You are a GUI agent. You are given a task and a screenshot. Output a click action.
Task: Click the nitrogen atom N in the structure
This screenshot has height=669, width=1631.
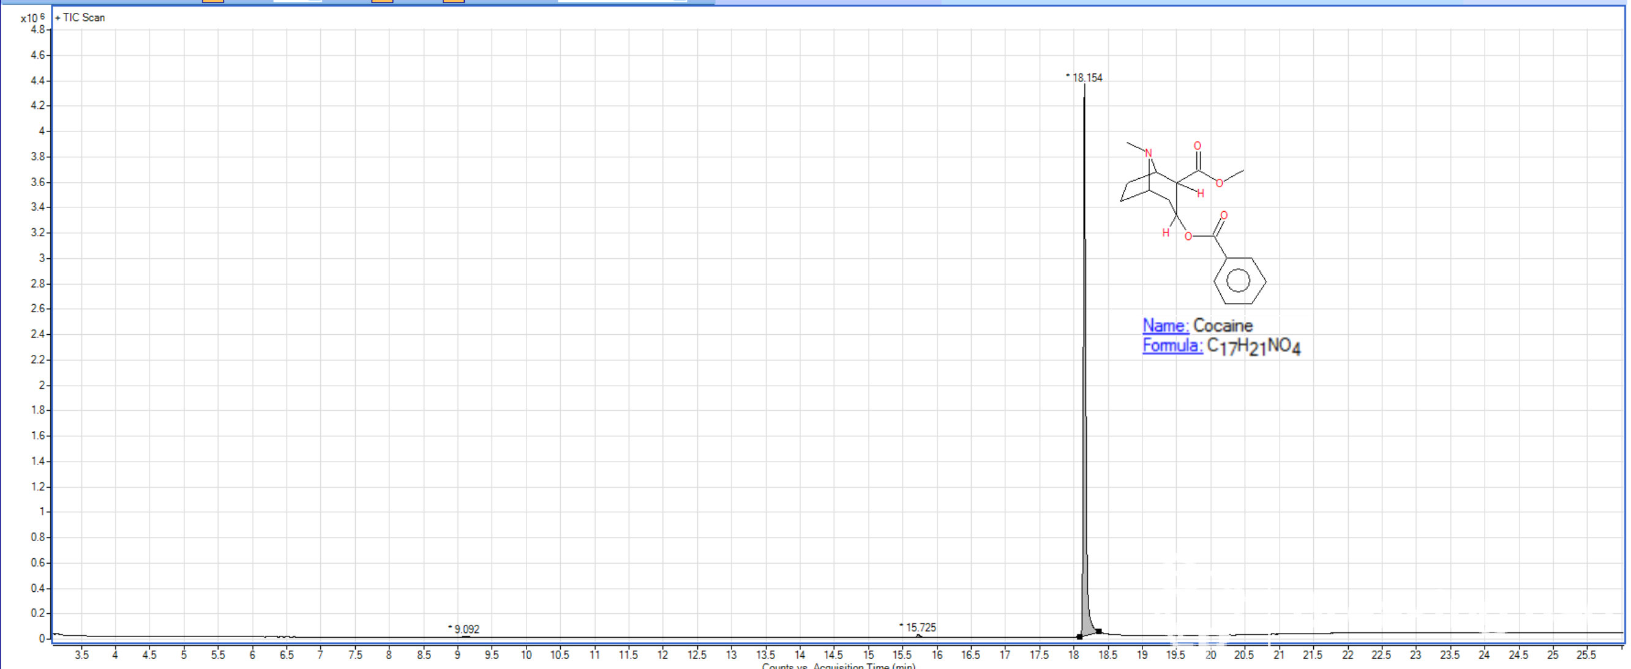[x=1149, y=153]
